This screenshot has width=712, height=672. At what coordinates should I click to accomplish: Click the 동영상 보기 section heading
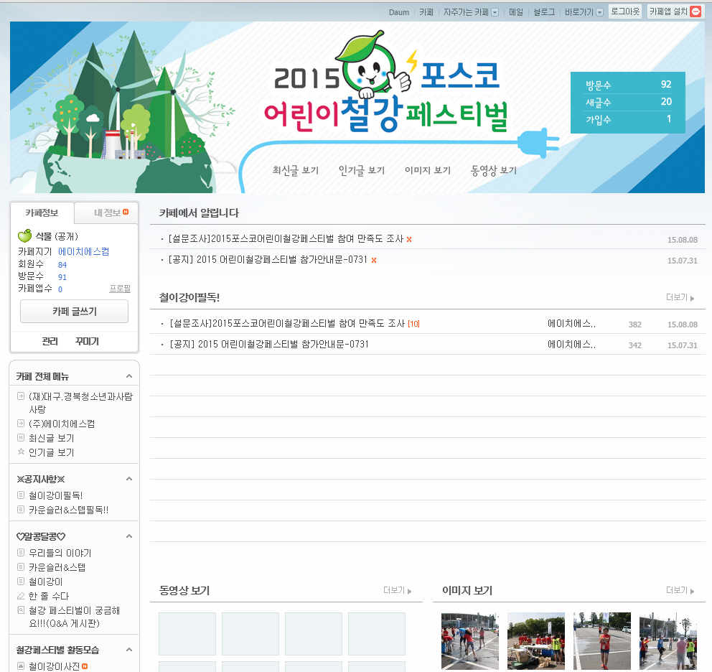184,591
